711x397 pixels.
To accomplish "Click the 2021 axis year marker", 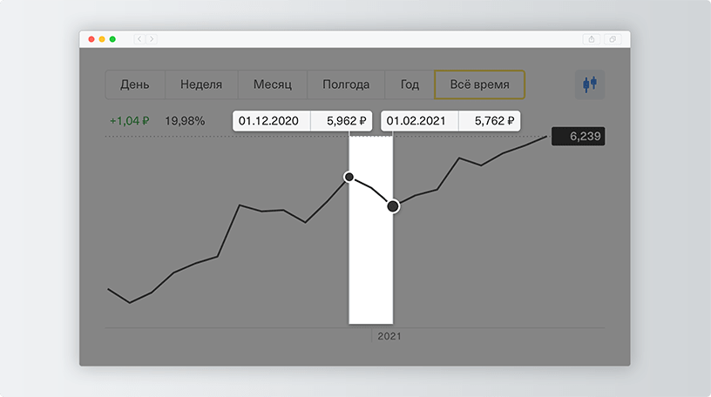I will pos(389,336).
